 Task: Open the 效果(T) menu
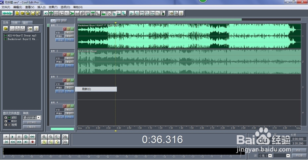[53, 7]
